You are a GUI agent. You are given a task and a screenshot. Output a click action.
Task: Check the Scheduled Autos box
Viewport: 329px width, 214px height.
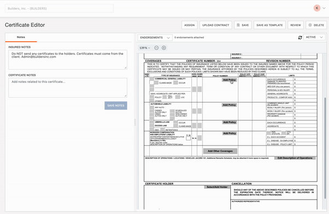[172, 111]
